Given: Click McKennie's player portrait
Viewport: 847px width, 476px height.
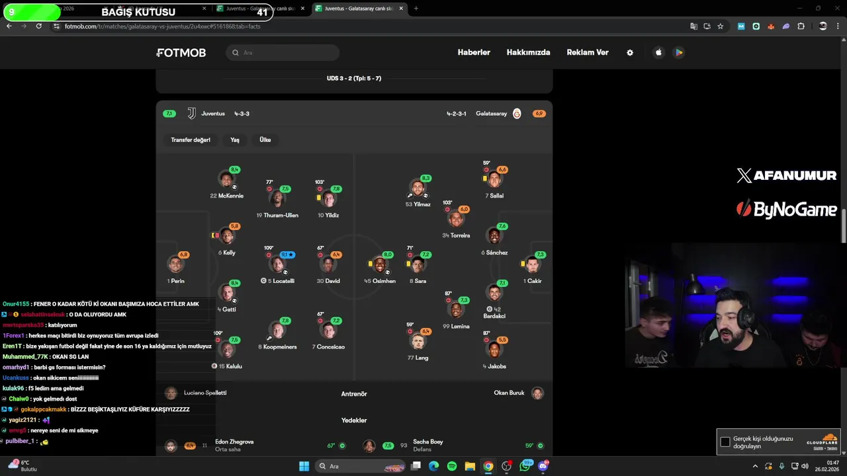Looking at the screenshot, I should point(227,180).
